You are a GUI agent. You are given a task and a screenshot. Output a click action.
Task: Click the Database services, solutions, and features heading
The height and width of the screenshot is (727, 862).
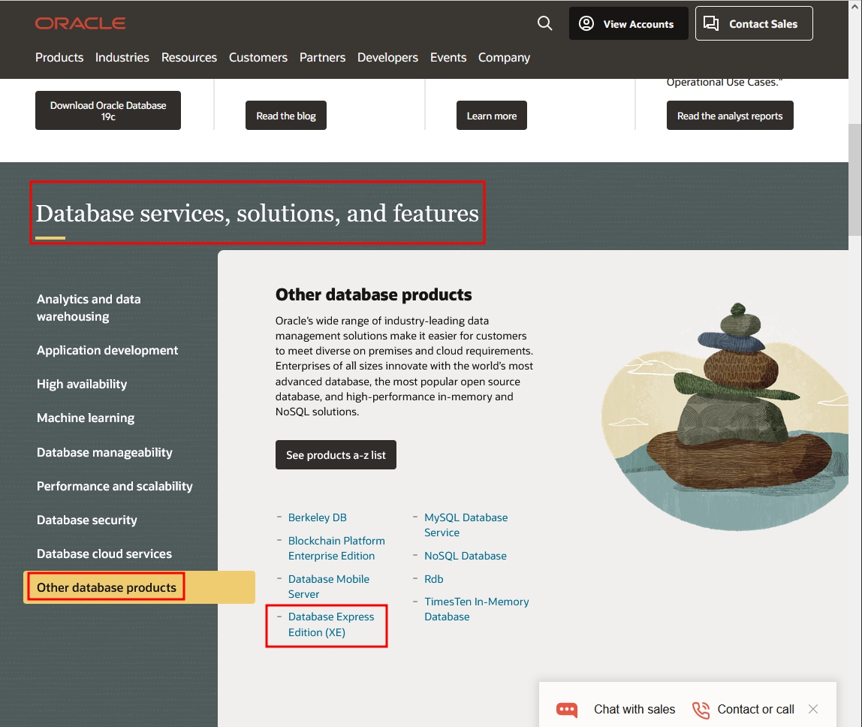pyautogui.click(x=258, y=213)
